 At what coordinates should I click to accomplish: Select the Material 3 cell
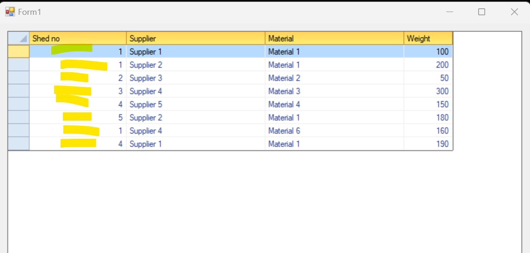[x=334, y=91]
